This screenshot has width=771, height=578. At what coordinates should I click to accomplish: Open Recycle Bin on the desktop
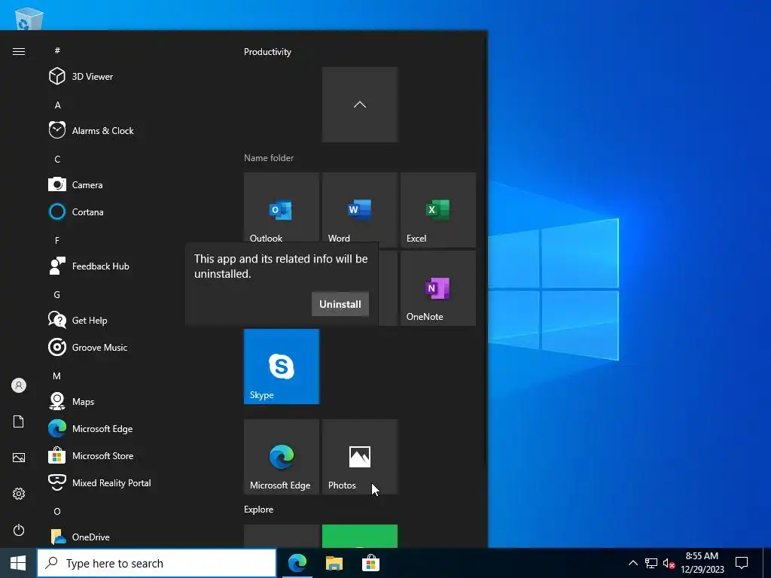(x=29, y=19)
